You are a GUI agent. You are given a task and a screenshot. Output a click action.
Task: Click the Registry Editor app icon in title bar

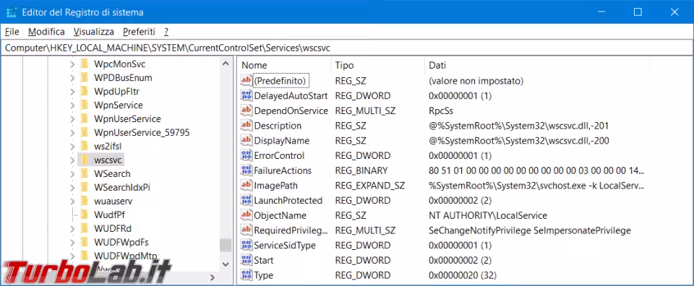[12, 12]
